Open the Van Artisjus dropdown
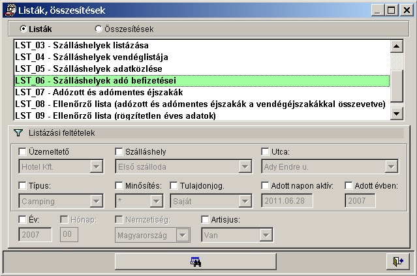 coord(266,235)
